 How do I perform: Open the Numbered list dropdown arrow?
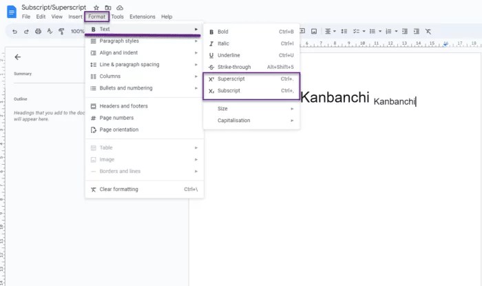[x=396, y=32]
